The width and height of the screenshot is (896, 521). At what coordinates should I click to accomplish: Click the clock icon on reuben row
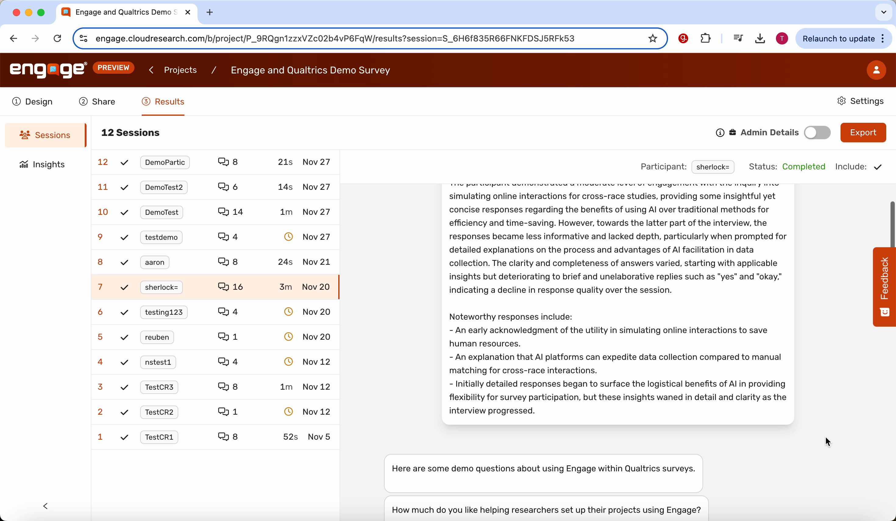(288, 337)
